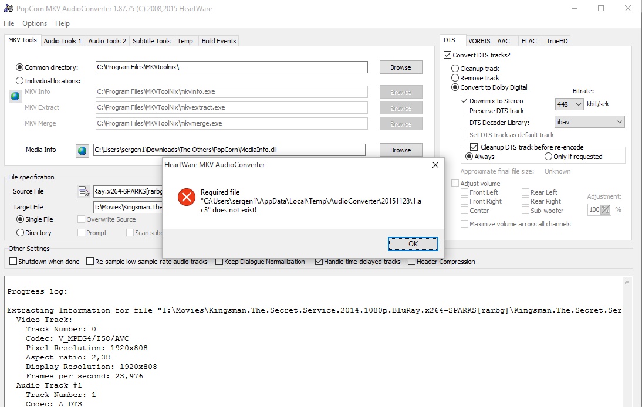Click the 'Audio Track #1' log line
Screen dimensions: 642x407
tap(49, 386)
